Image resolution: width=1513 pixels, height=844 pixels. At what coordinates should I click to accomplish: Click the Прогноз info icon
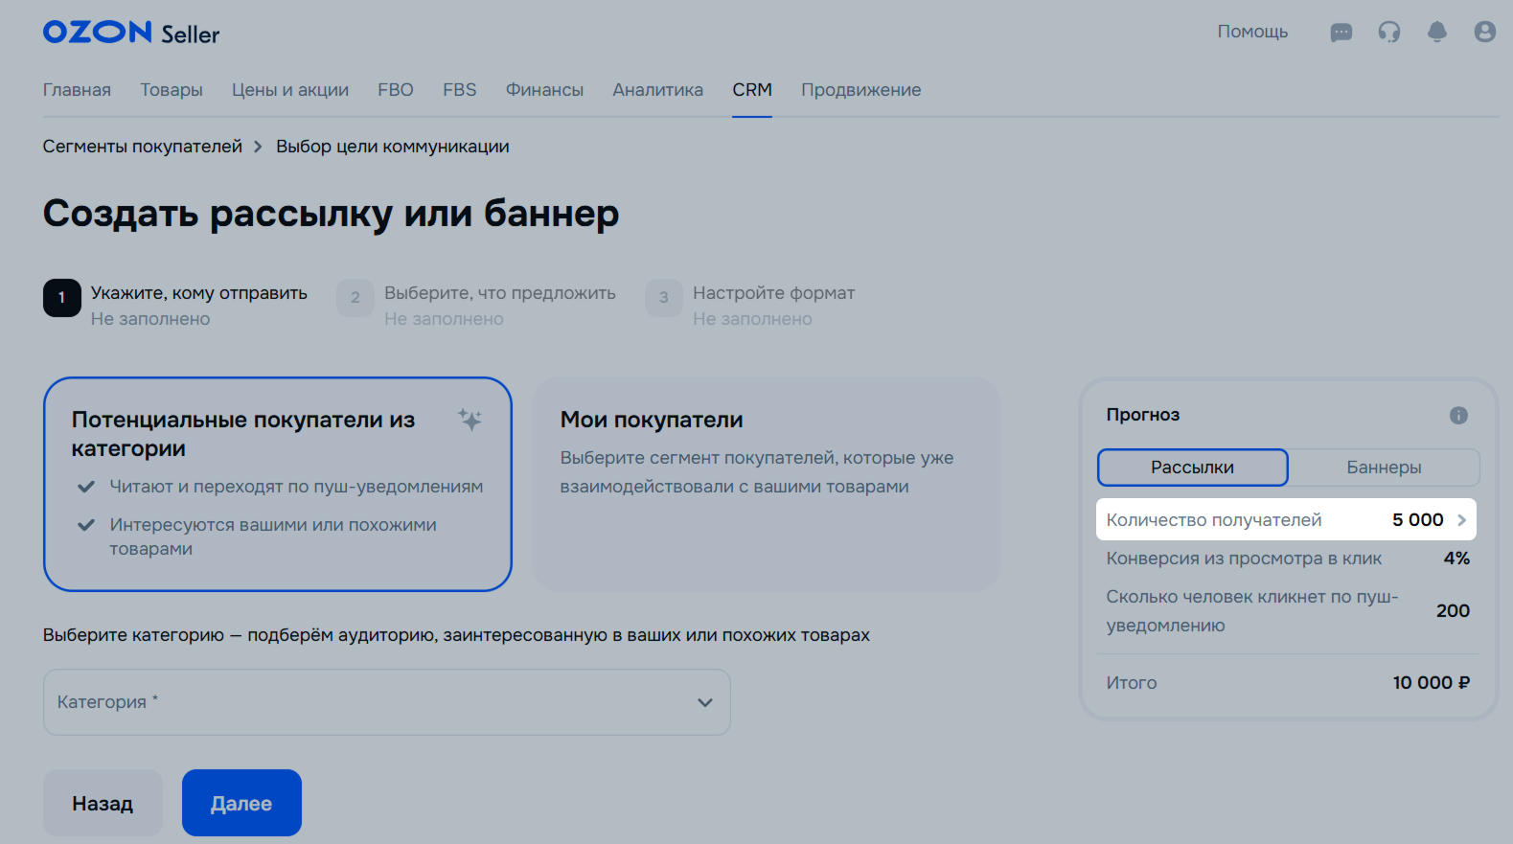coord(1457,415)
